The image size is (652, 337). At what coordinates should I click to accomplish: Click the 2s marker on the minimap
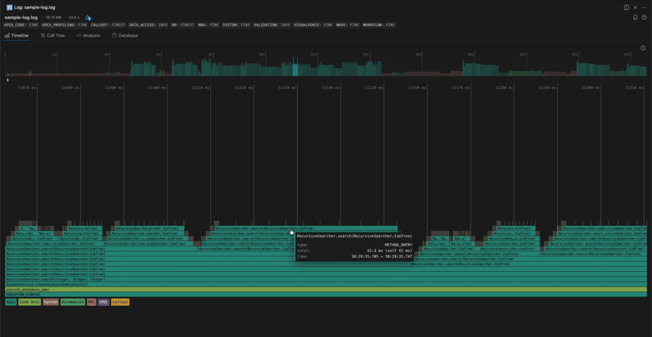click(54, 54)
